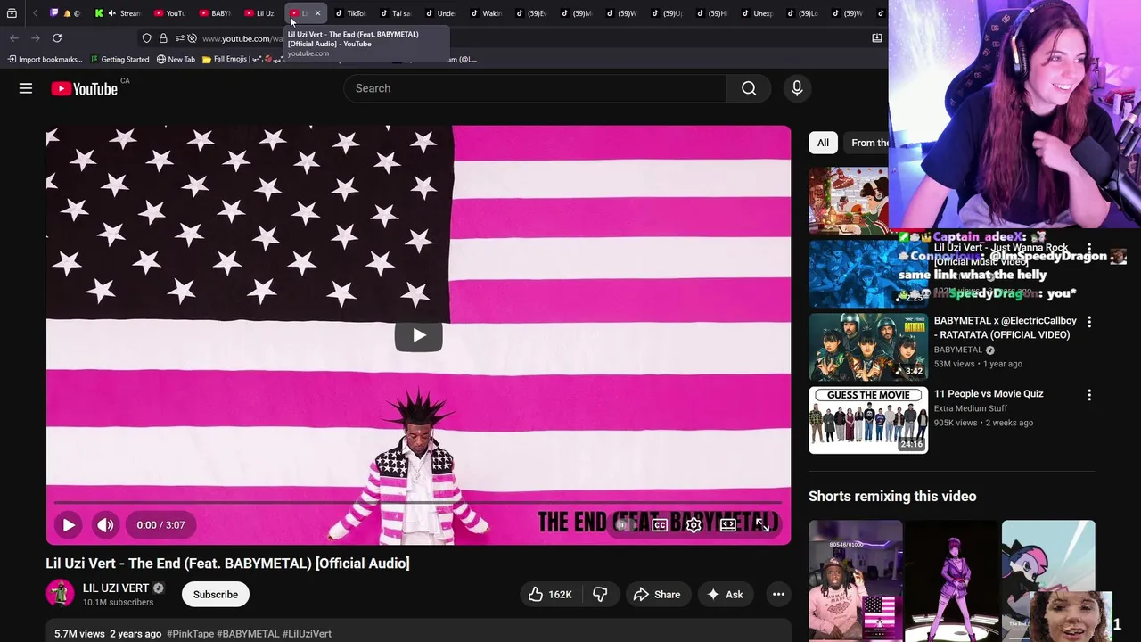Open player settings gear
The image size is (1141, 642).
(694, 525)
